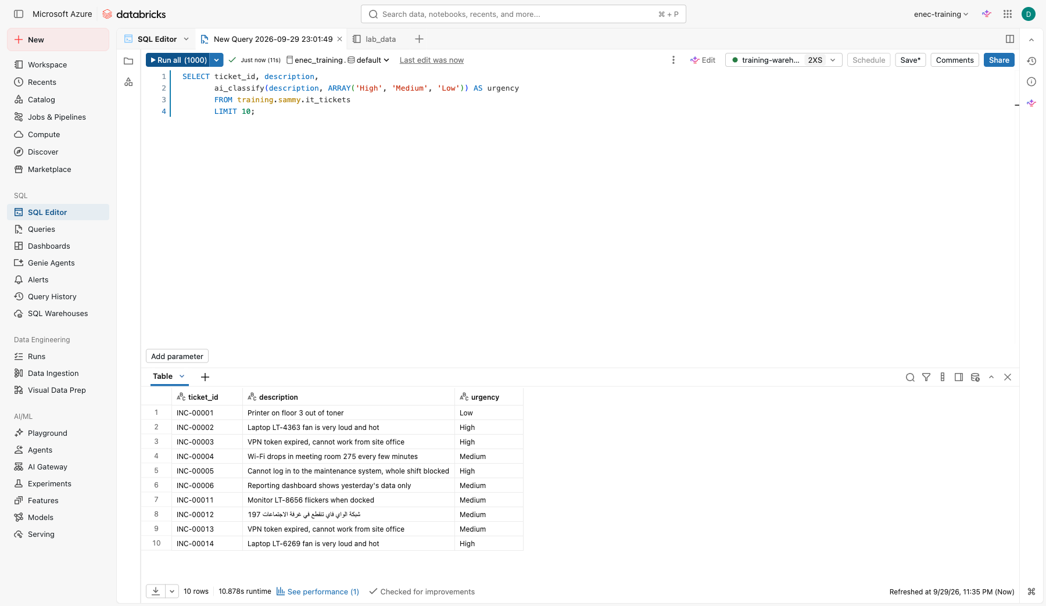This screenshot has height=606, width=1046.
Task: Add a new visualization tab
Action: pos(205,377)
